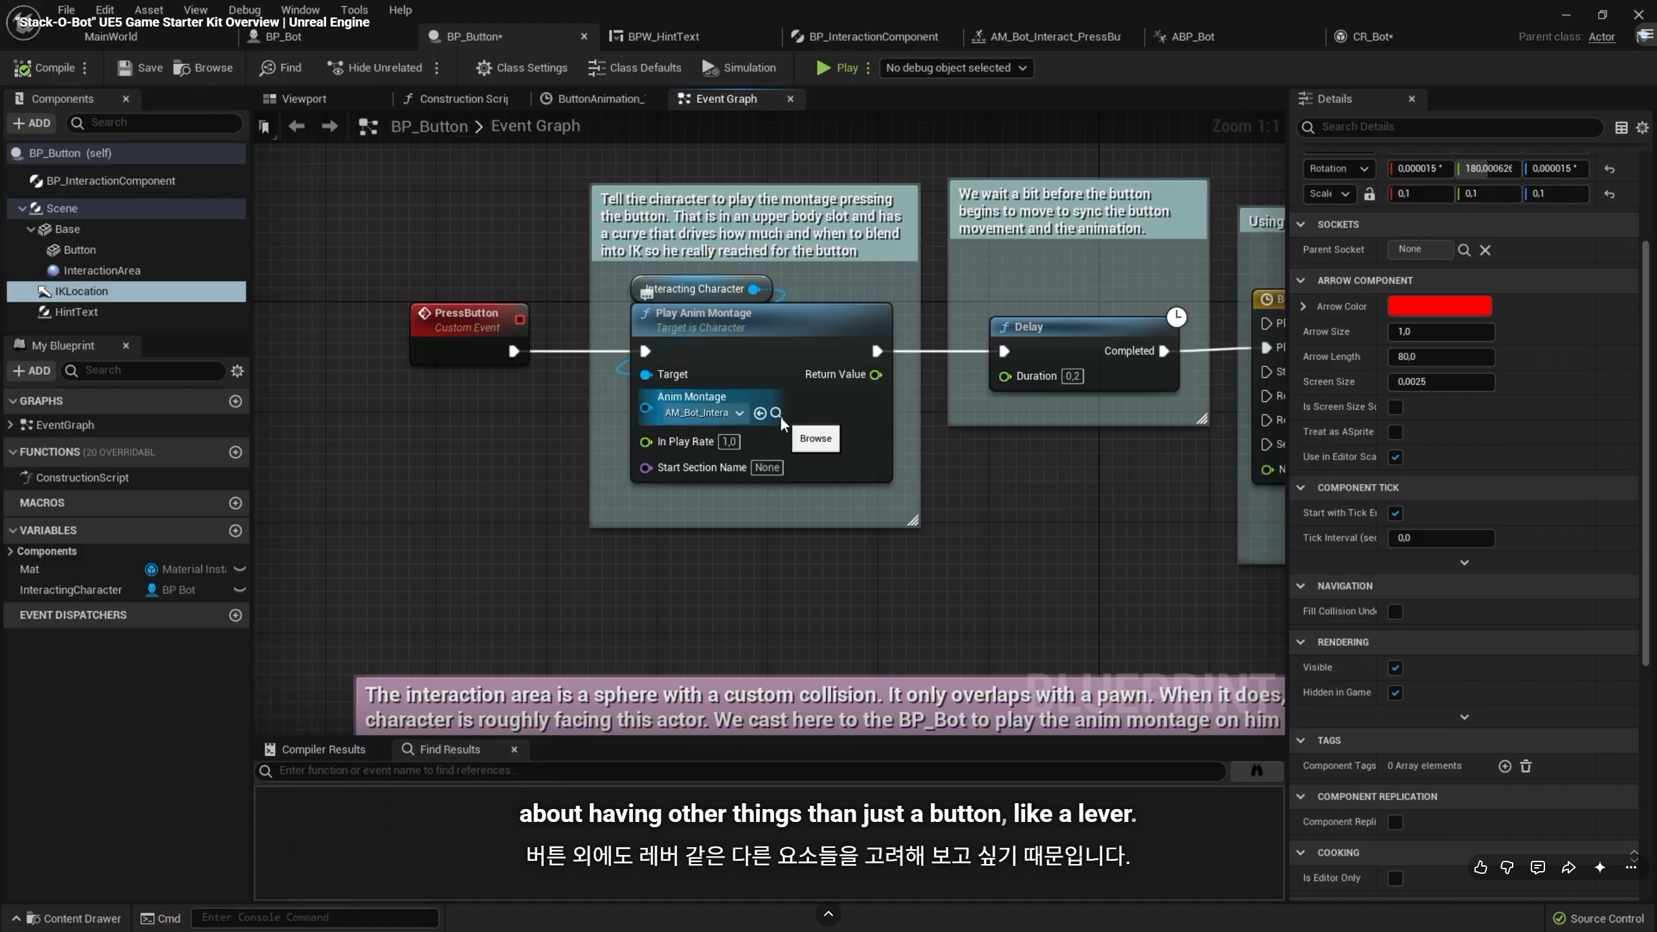Open the File menu
The width and height of the screenshot is (1657, 932).
click(x=66, y=10)
